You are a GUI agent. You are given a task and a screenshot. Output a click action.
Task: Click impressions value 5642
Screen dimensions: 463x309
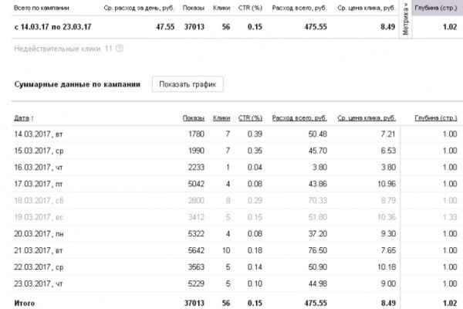coord(196,250)
